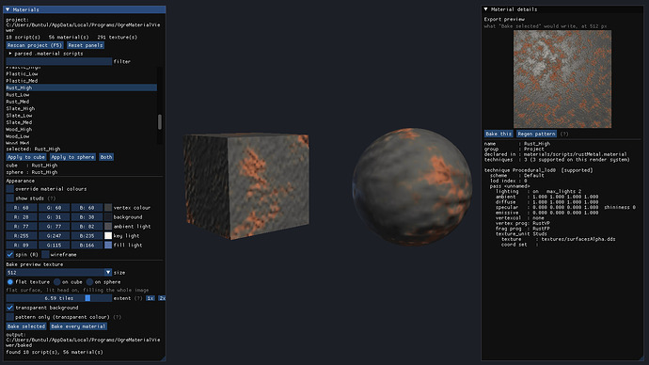
Task: Enable pattern only (transparent colour) checkbox
Action: [10, 317]
